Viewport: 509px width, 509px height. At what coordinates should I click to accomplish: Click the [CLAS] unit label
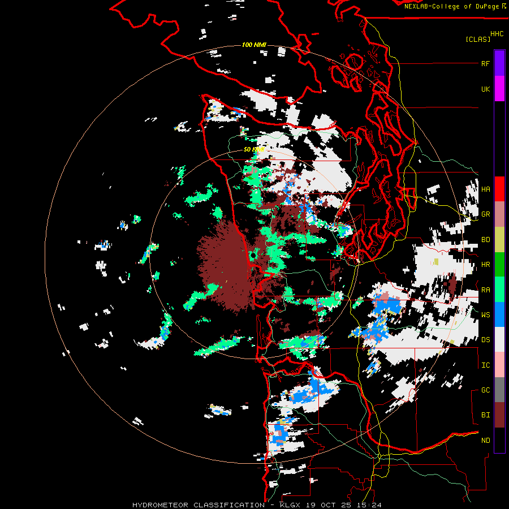(478, 39)
